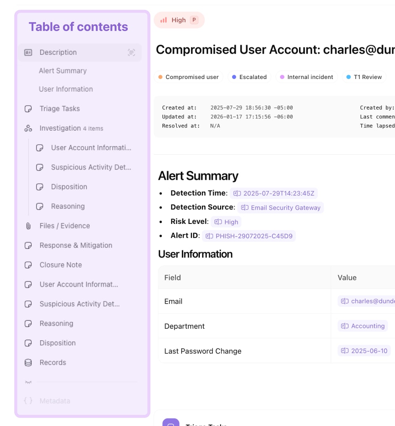Select Closure Note in table of contents
This screenshot has width=395, height=426.
(x=61, y=265)
